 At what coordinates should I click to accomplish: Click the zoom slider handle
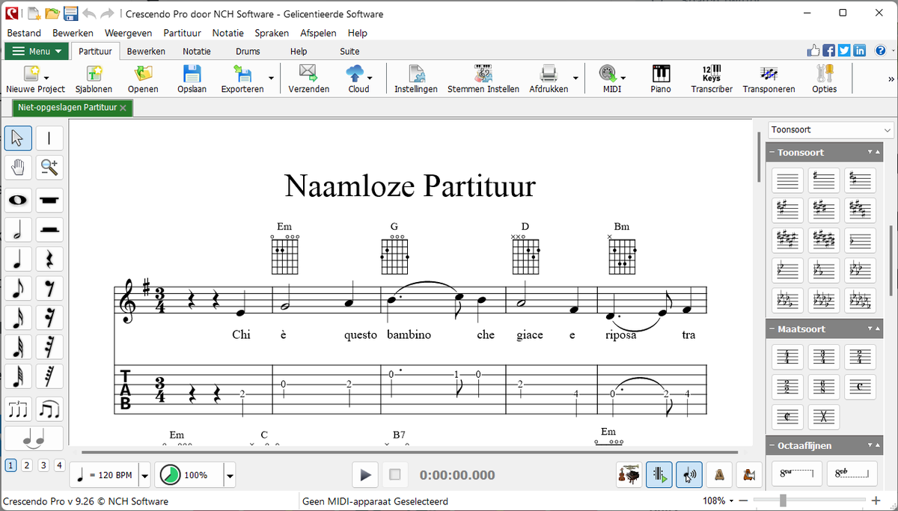pyautogui.click(x=783, y=501)
